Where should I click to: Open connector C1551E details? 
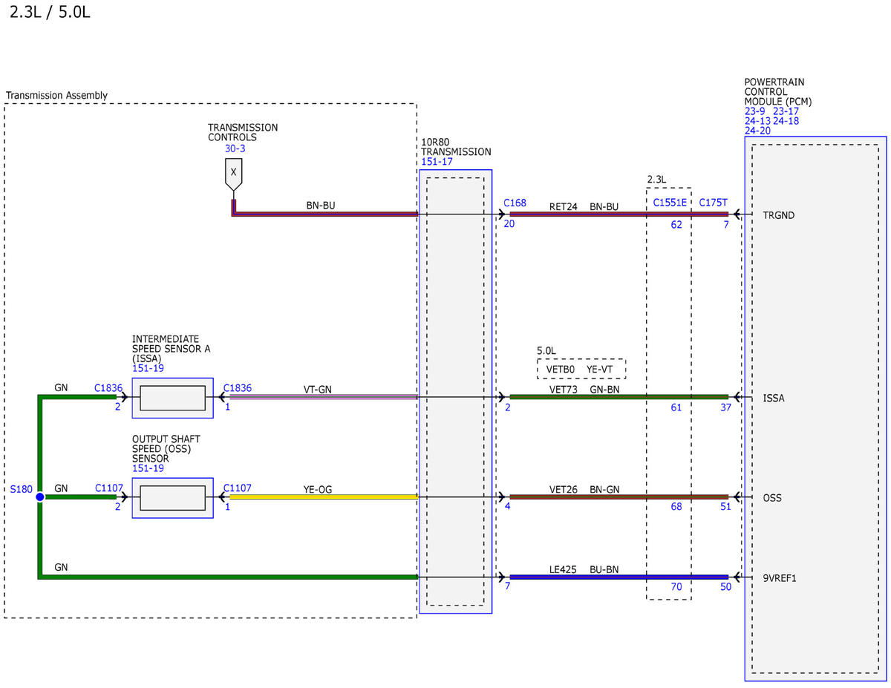coord(670,203)
